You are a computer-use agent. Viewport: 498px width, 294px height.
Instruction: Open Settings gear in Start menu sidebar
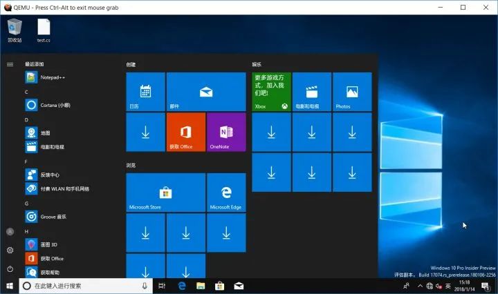[x=10, y=251]
